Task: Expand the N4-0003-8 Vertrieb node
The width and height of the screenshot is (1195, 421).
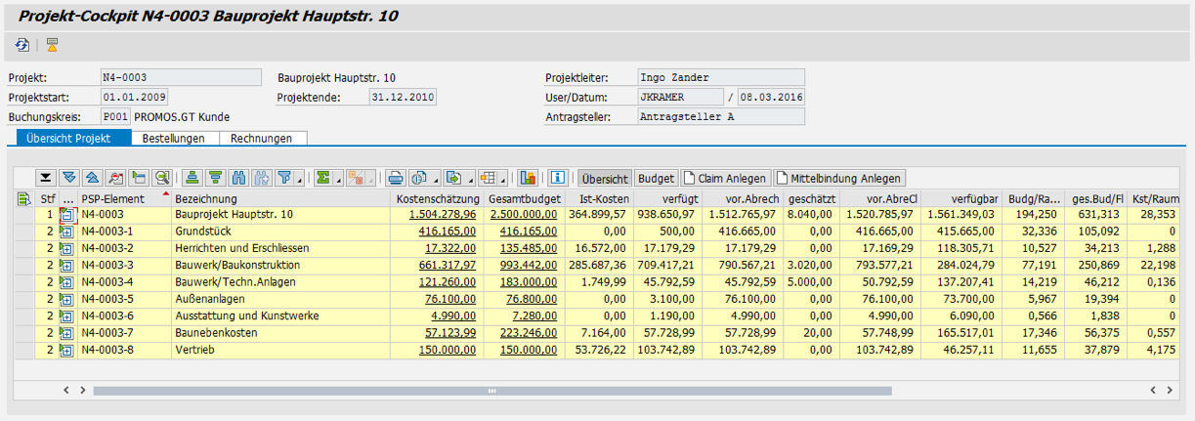Action: point(67,350)
